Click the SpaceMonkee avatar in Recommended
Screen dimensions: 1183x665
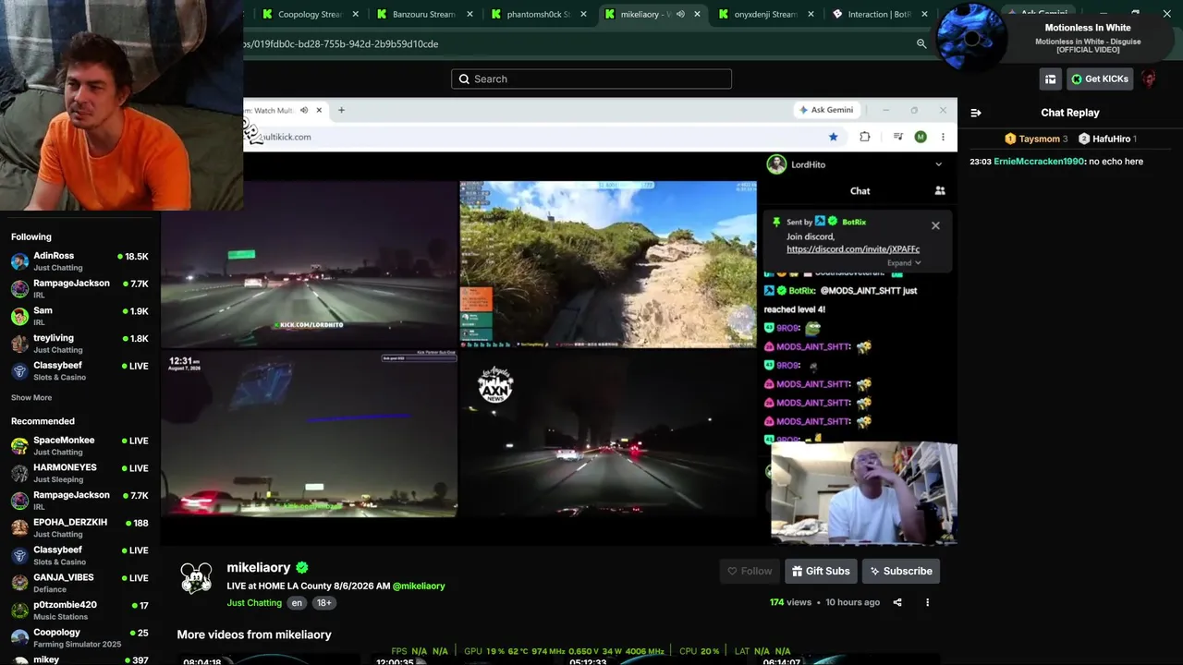coord(19,446)
